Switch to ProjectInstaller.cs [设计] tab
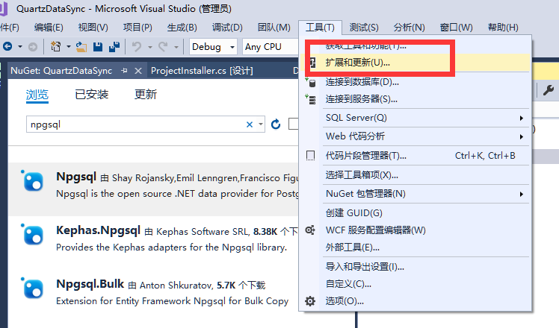 point(202,71)
